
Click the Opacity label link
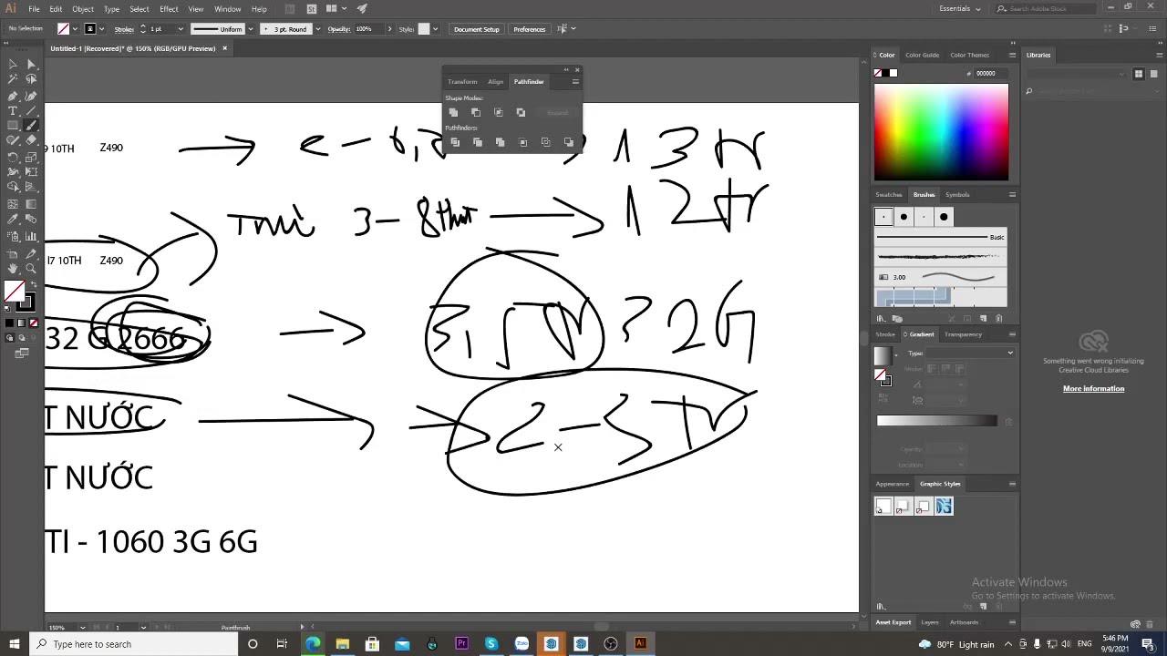(x=339, y=29)
